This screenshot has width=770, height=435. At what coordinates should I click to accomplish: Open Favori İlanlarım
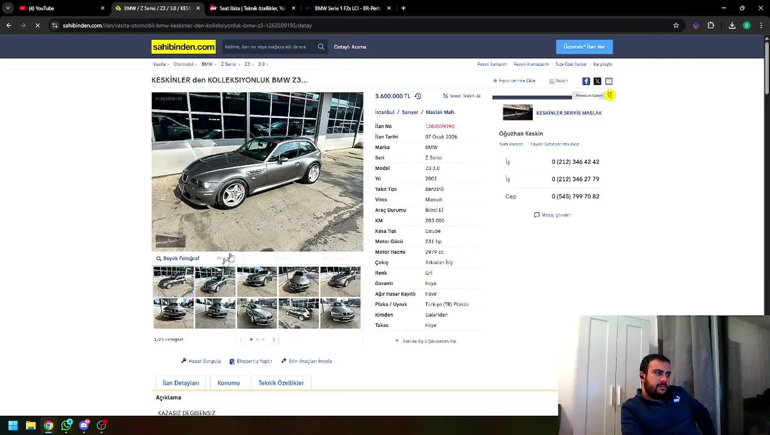[x=492, y=64]
